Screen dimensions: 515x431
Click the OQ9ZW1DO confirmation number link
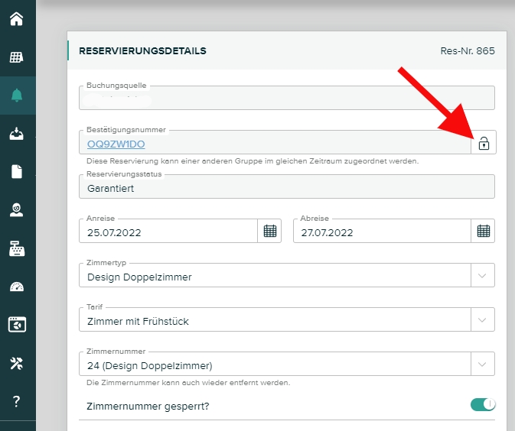(x=116, y=144)
